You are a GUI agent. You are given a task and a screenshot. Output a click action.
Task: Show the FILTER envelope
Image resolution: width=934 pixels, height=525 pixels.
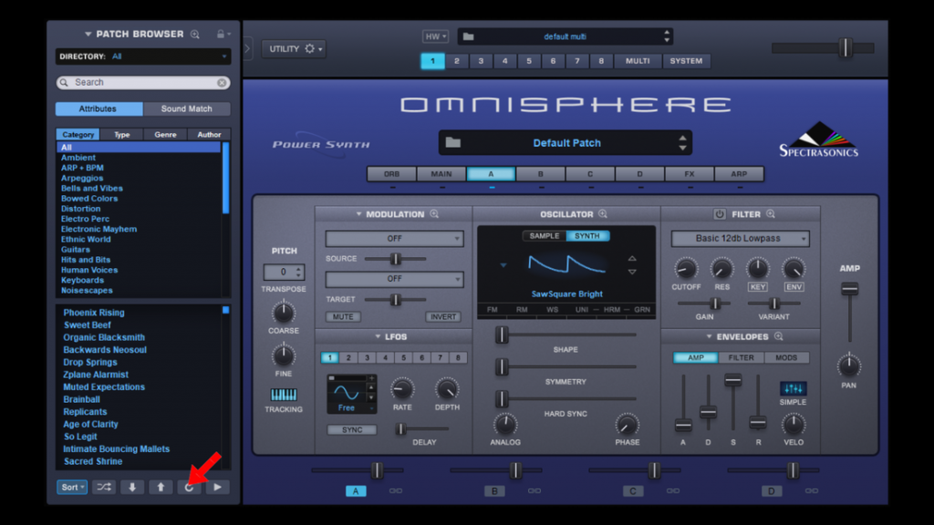(x=741, y=357)
